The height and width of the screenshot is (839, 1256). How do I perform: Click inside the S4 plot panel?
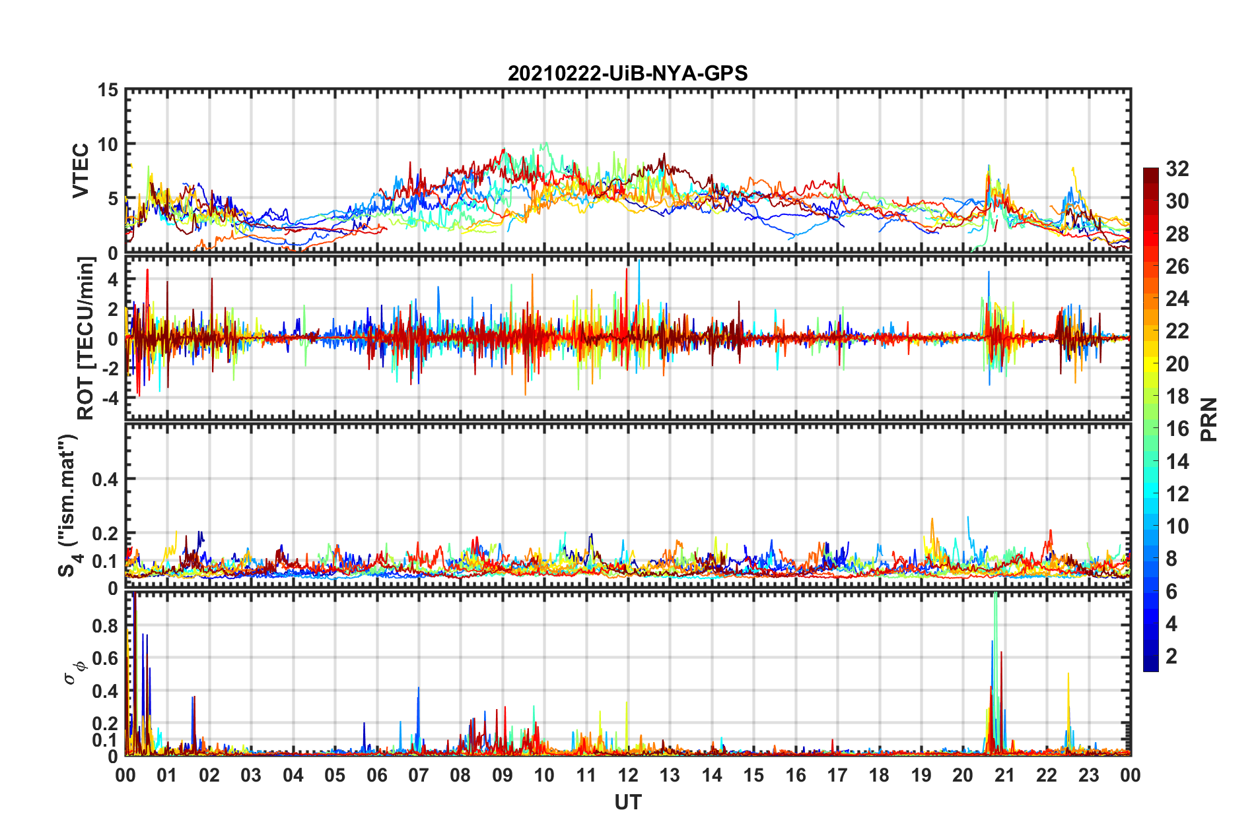point(628,505)
